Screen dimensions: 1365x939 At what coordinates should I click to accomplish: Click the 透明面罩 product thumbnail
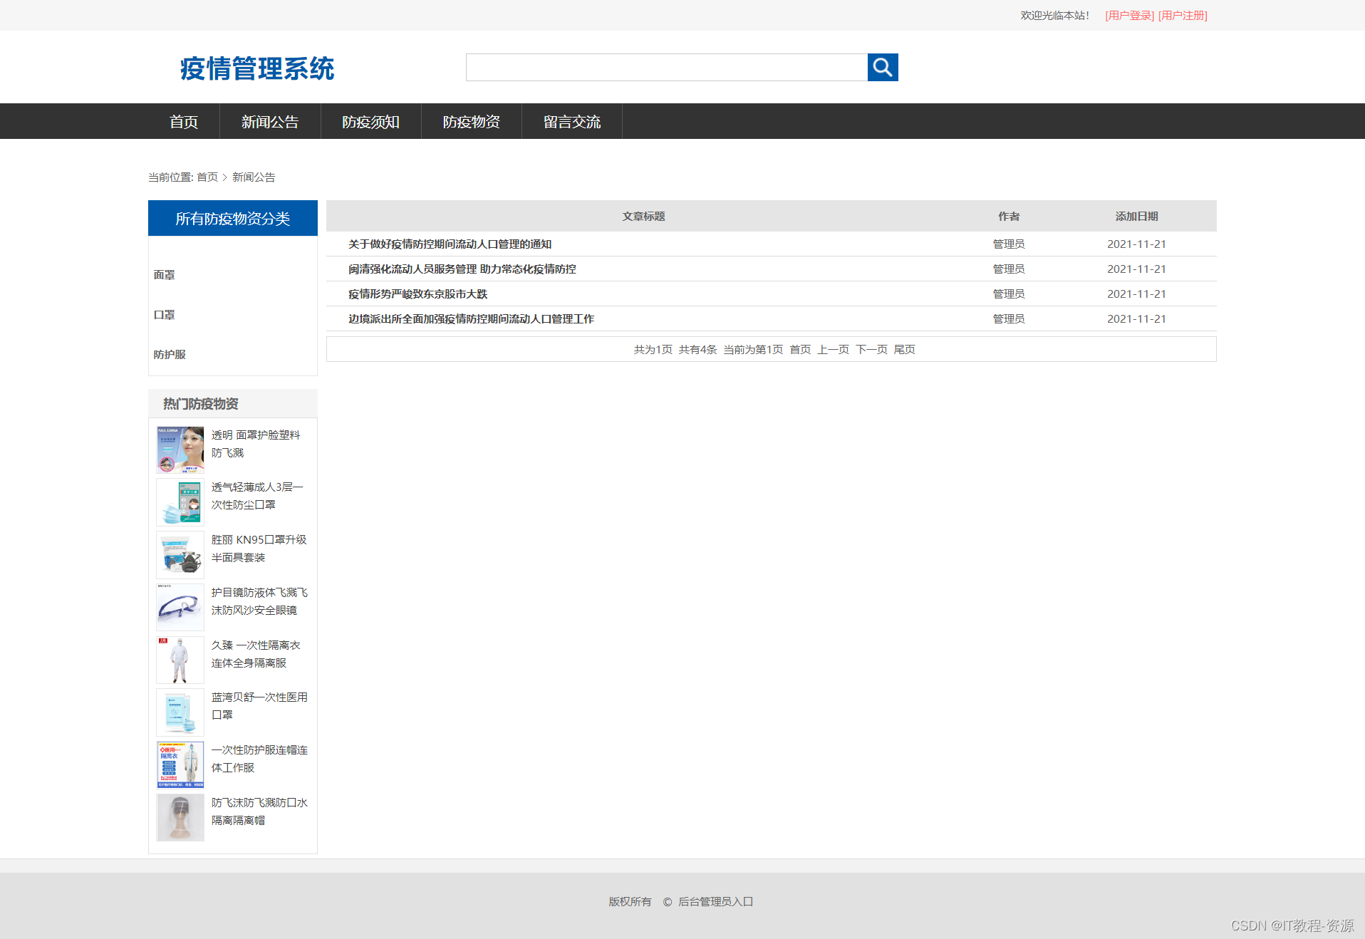click(180, 450)
